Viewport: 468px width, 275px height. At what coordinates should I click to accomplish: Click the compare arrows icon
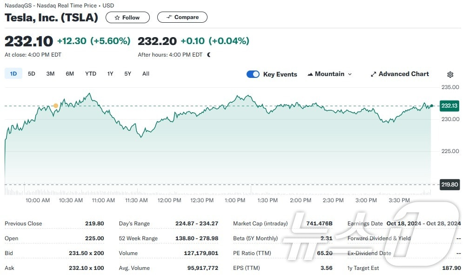[169, 17]
